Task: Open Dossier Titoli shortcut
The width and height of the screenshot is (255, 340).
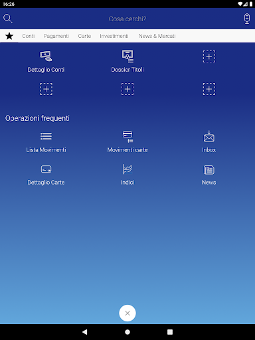Action: click(127, 61)
